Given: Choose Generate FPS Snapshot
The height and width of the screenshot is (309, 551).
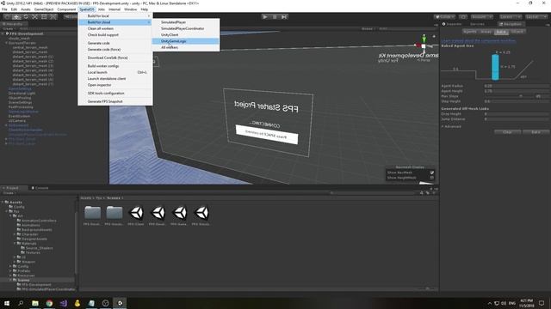Looking at the screenshot, I should tap(115, 101).
